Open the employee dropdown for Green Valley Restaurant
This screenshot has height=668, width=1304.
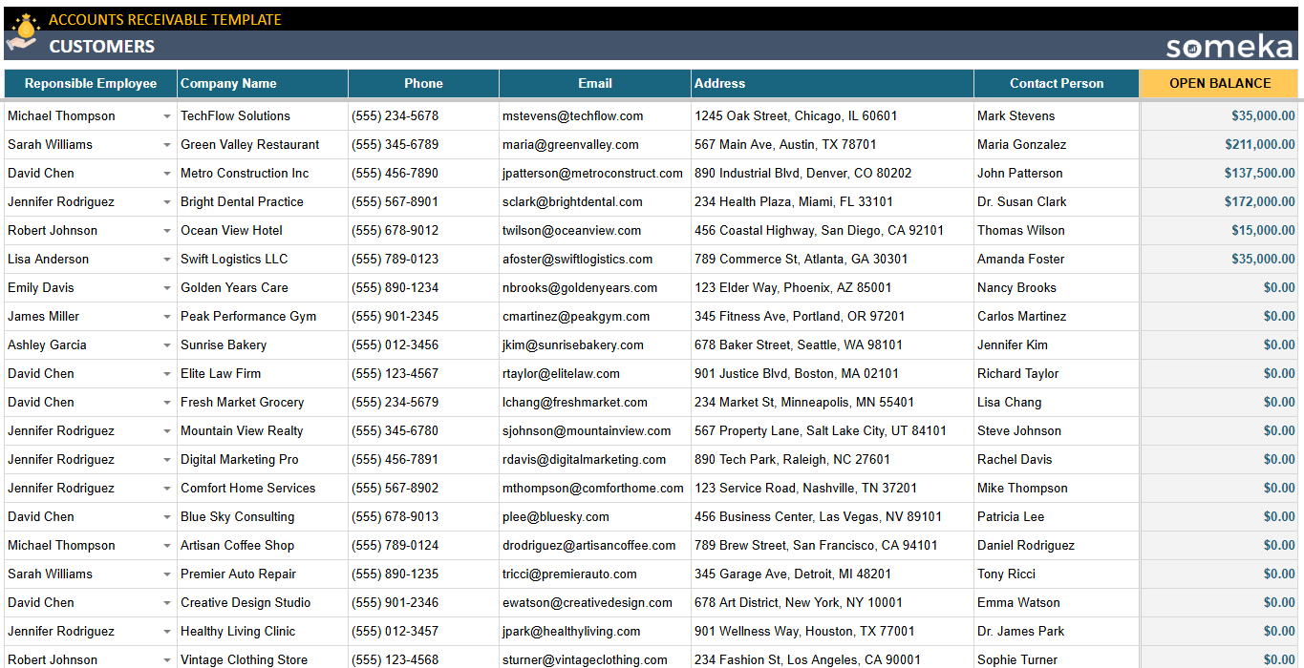coord(164,144)
